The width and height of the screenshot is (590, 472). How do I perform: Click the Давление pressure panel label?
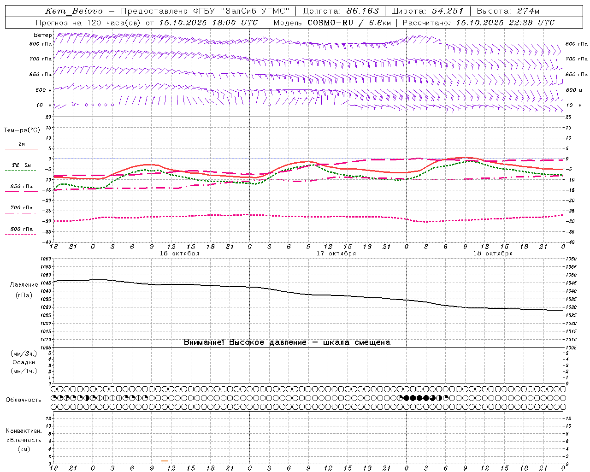pos(24,285)
